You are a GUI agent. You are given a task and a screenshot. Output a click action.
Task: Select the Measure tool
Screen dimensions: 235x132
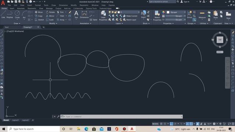pyautogui.click(x=202, y=15)
